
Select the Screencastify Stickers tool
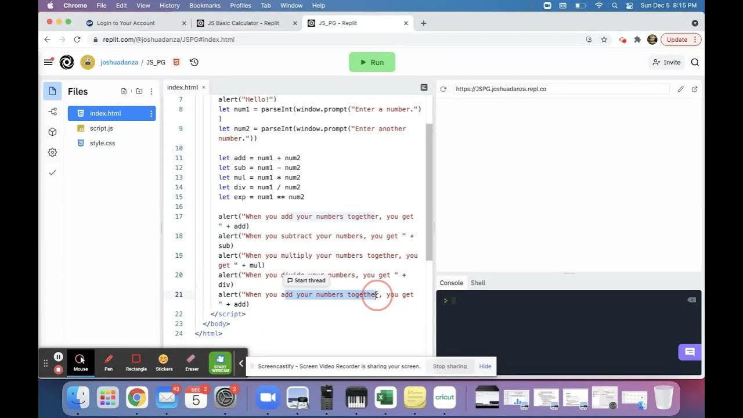pyautogui.click(x=164, y=362)
